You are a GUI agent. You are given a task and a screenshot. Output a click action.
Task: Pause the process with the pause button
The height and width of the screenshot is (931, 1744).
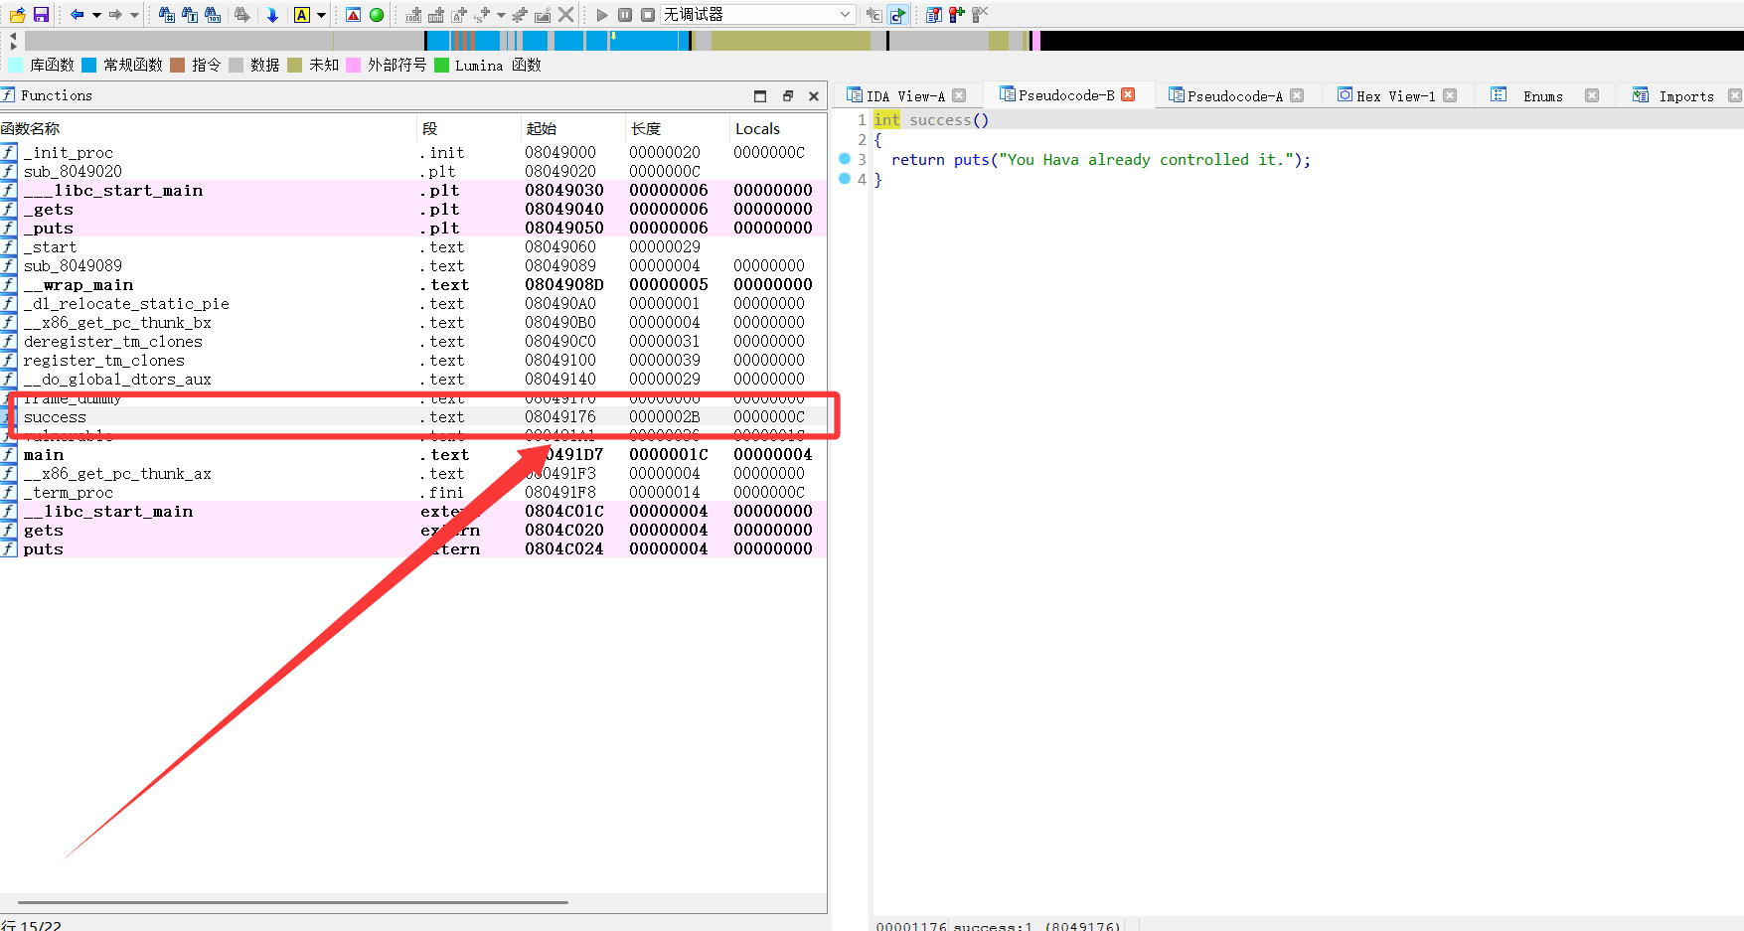[x=625, y=15]
